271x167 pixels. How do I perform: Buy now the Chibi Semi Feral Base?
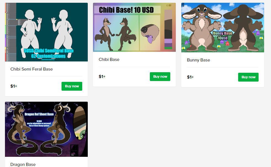[72, 86]
